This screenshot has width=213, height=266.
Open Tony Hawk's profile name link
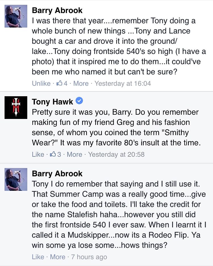(x=53, y=102)
